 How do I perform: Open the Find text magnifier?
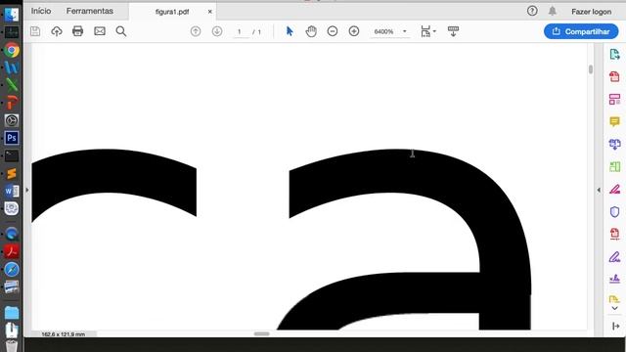(x=121, y=31)
